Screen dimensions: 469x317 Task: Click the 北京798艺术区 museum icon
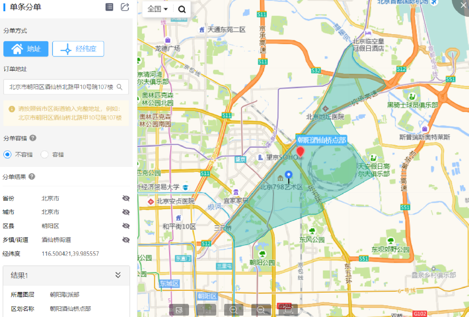click(x=280, y=179)
